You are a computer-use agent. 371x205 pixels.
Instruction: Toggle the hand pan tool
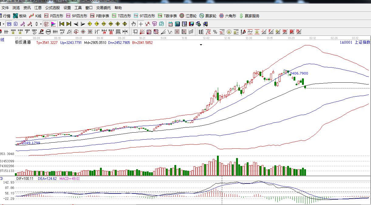click(x=133, y=24)
